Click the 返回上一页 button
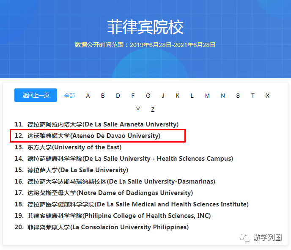The image size is (291, 250). [x=36, y=95]
